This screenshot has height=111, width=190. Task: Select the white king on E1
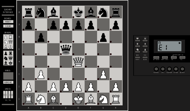click(x=78, y=99)
